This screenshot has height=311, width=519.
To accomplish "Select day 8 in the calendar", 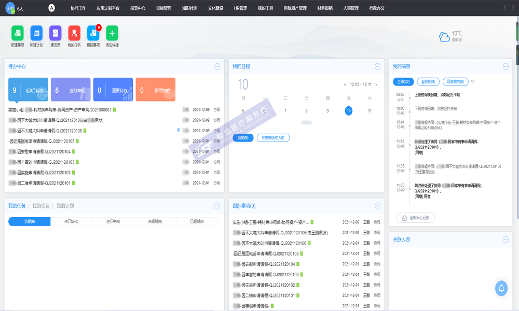I will pyautogui.click(x=306, y=110).
